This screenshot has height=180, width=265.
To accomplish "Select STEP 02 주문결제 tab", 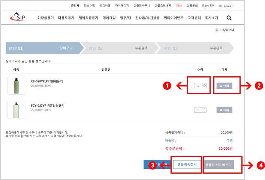I will point(120,48).
